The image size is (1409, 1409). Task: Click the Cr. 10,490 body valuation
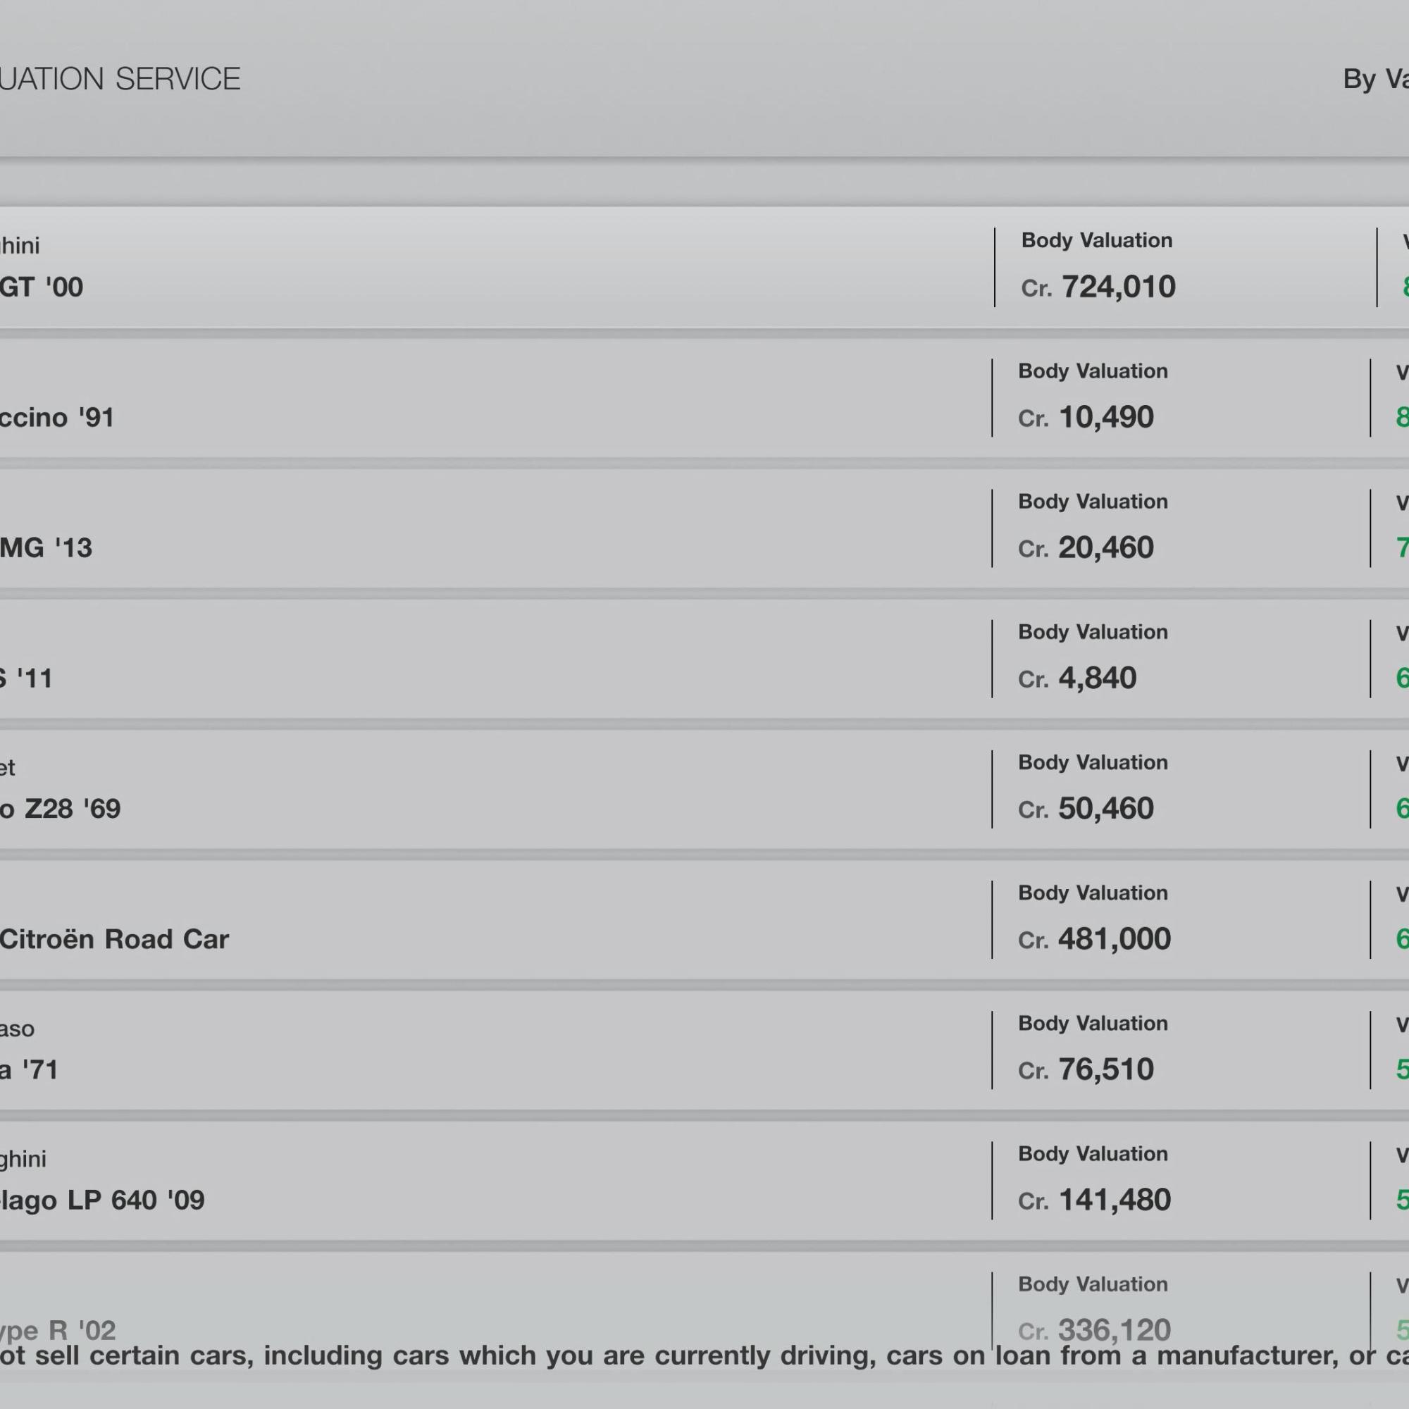[x=1086, y=417]
